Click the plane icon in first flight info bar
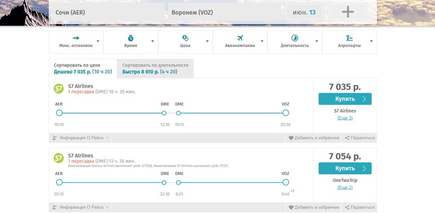Viewport: 435px width, 213px height. tap(55, 138)
